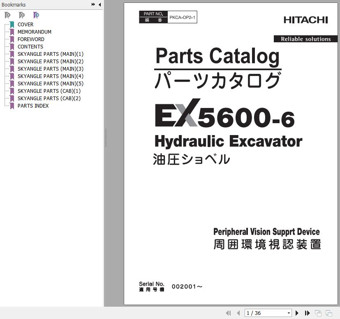Open SKYANGLE PARTS (CAB)(1) bookmark

click(x=49, y=91)
